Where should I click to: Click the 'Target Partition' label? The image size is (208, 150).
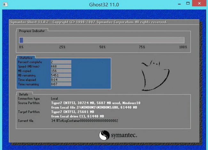pos(29,112)
